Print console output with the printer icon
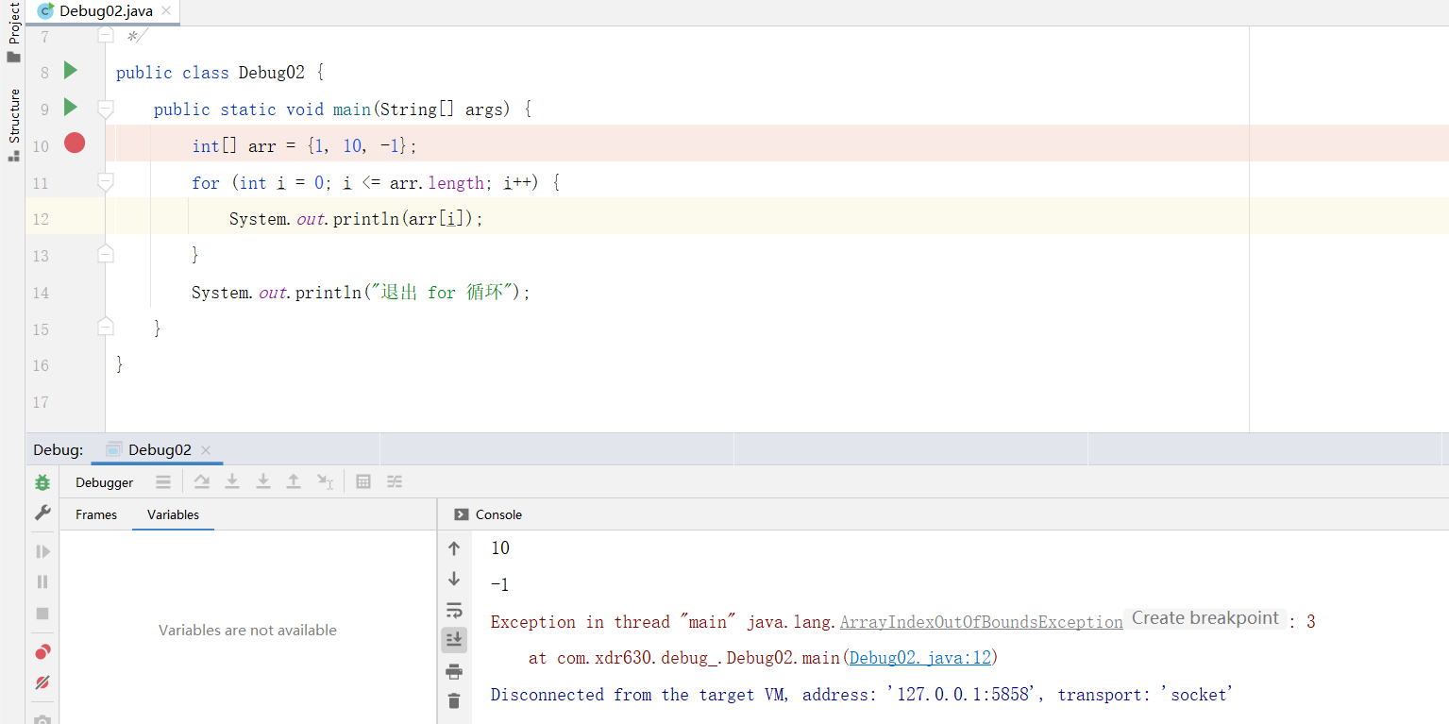Screen dimensions: 1449x724 tap(454, 671)
